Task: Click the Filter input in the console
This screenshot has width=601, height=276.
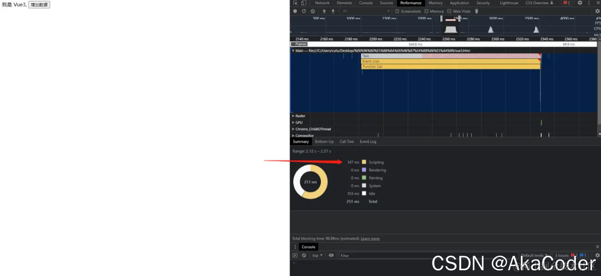Action: coord(428,255)
